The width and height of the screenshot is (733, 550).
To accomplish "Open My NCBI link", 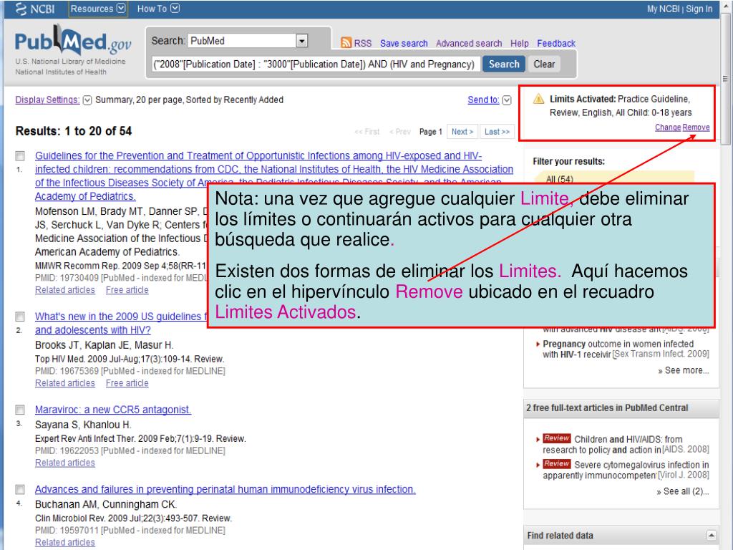I will coord(663,9).
